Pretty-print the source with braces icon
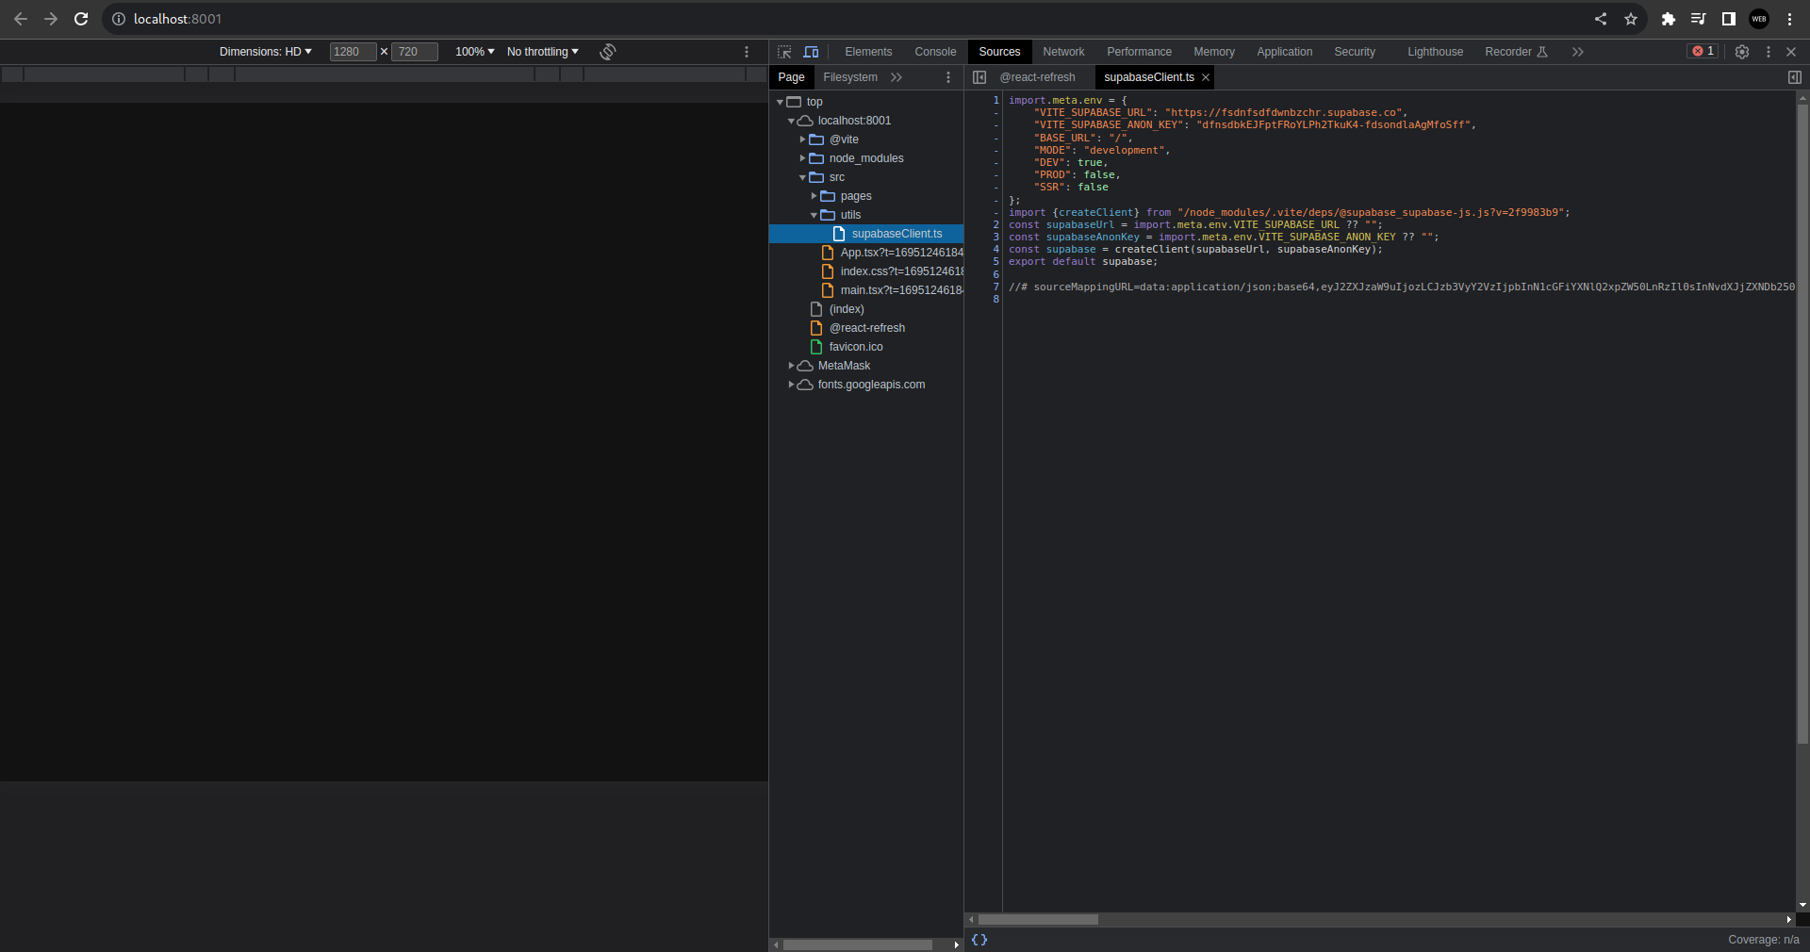Image resolution: width=1810 pixels, height=952 pixels. click(980, 939)
